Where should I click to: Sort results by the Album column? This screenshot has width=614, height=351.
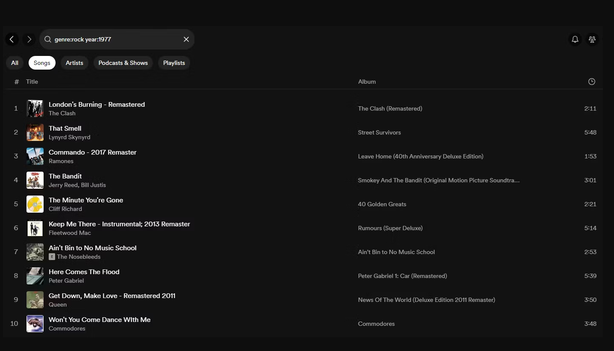pyautogui.click(x=367, y=82)
